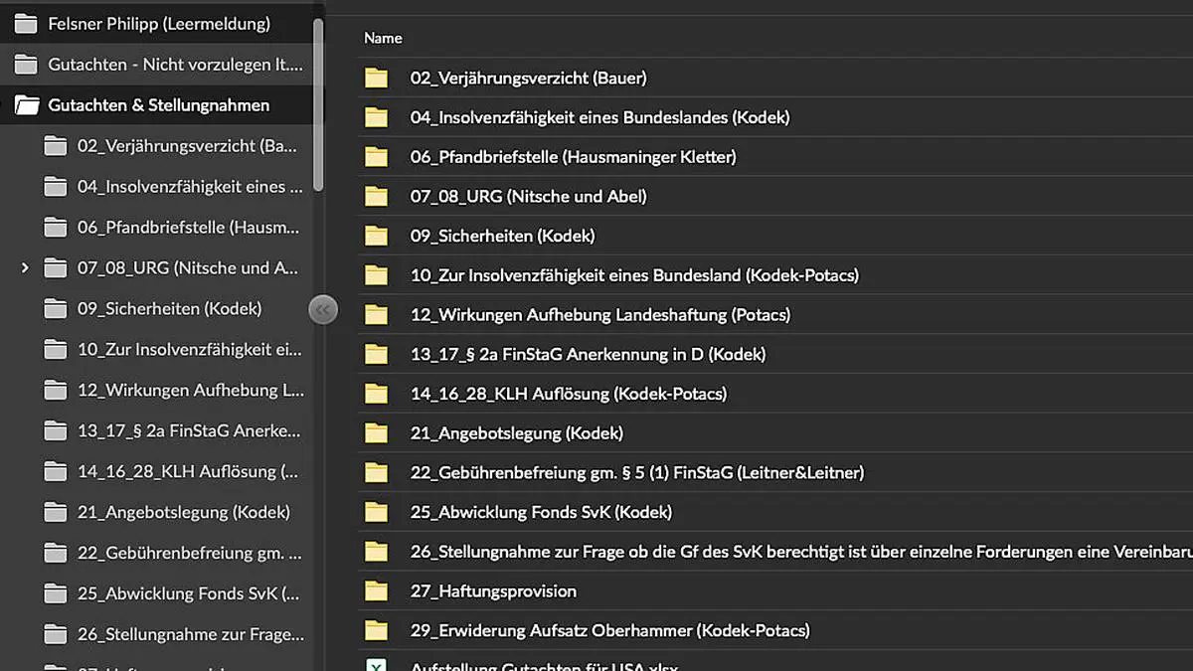Expand 07_08_URG (Nitsche und A...) in the sidebar
The width and height of the screenshot is (1193, 671).
coord(24,267)
